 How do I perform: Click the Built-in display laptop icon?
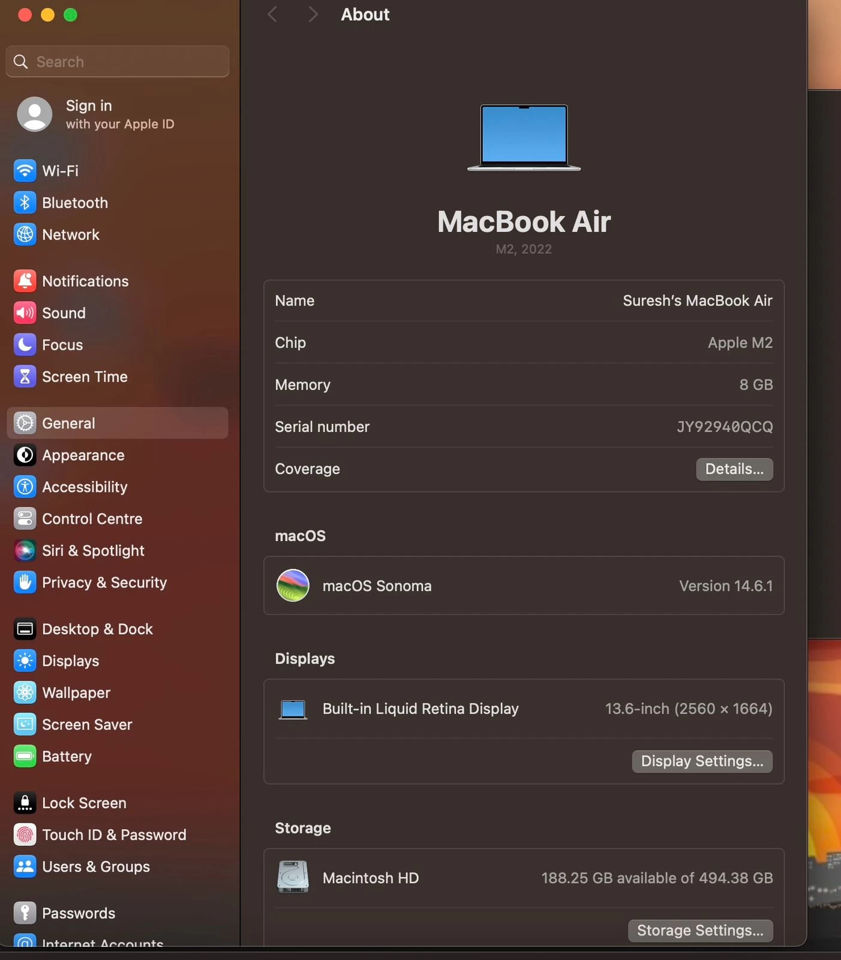tap(293, 710)
